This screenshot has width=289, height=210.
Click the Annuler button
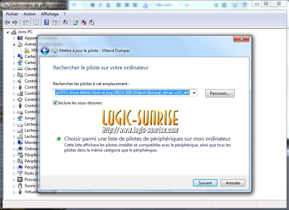pos(233,183)
